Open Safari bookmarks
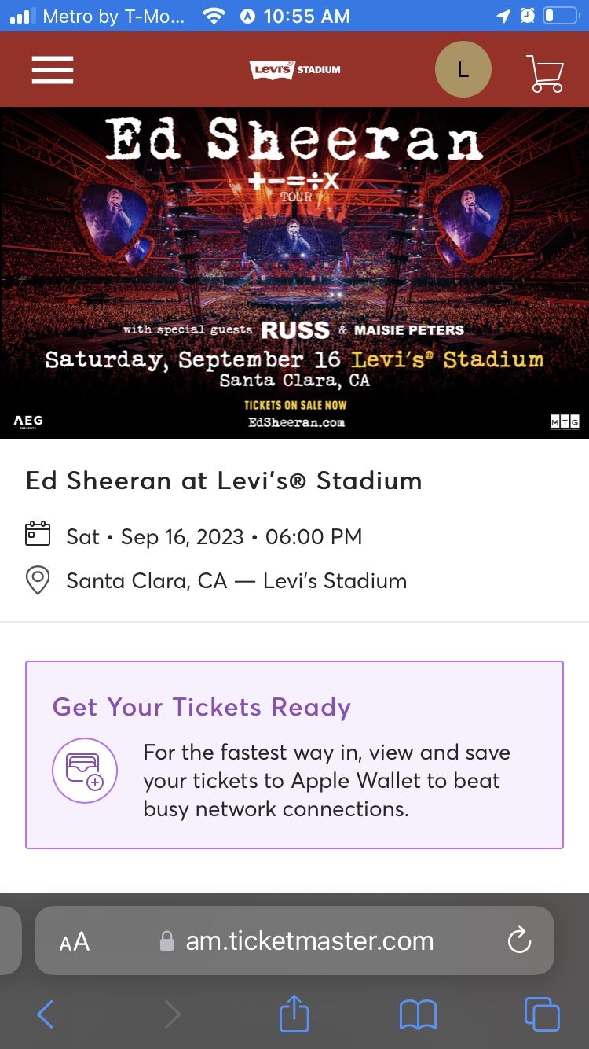Viewport: 589px width, 1049px height. click(419, 1014)
